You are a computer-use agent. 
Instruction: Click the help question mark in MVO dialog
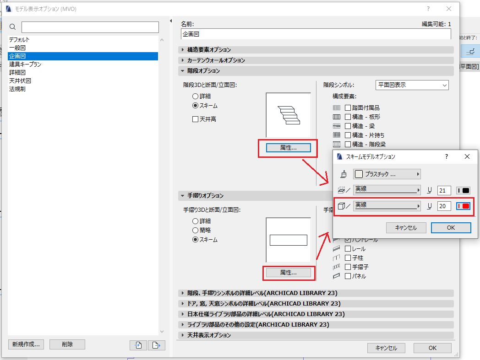[x=428, y=9]
